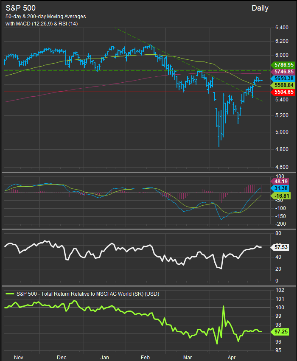The image size is (297, 361).
Task: Click the 0 RSI axis label
Action: click(277, 281)
